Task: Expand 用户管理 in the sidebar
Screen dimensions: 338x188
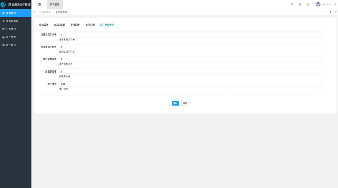Action: pyautogui.click(x=11, y=37)
